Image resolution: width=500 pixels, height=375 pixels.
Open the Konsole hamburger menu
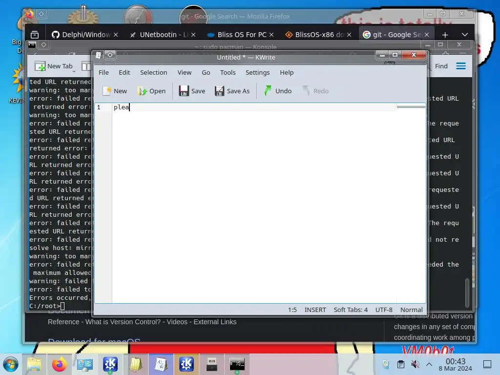[x=461, y=66]
